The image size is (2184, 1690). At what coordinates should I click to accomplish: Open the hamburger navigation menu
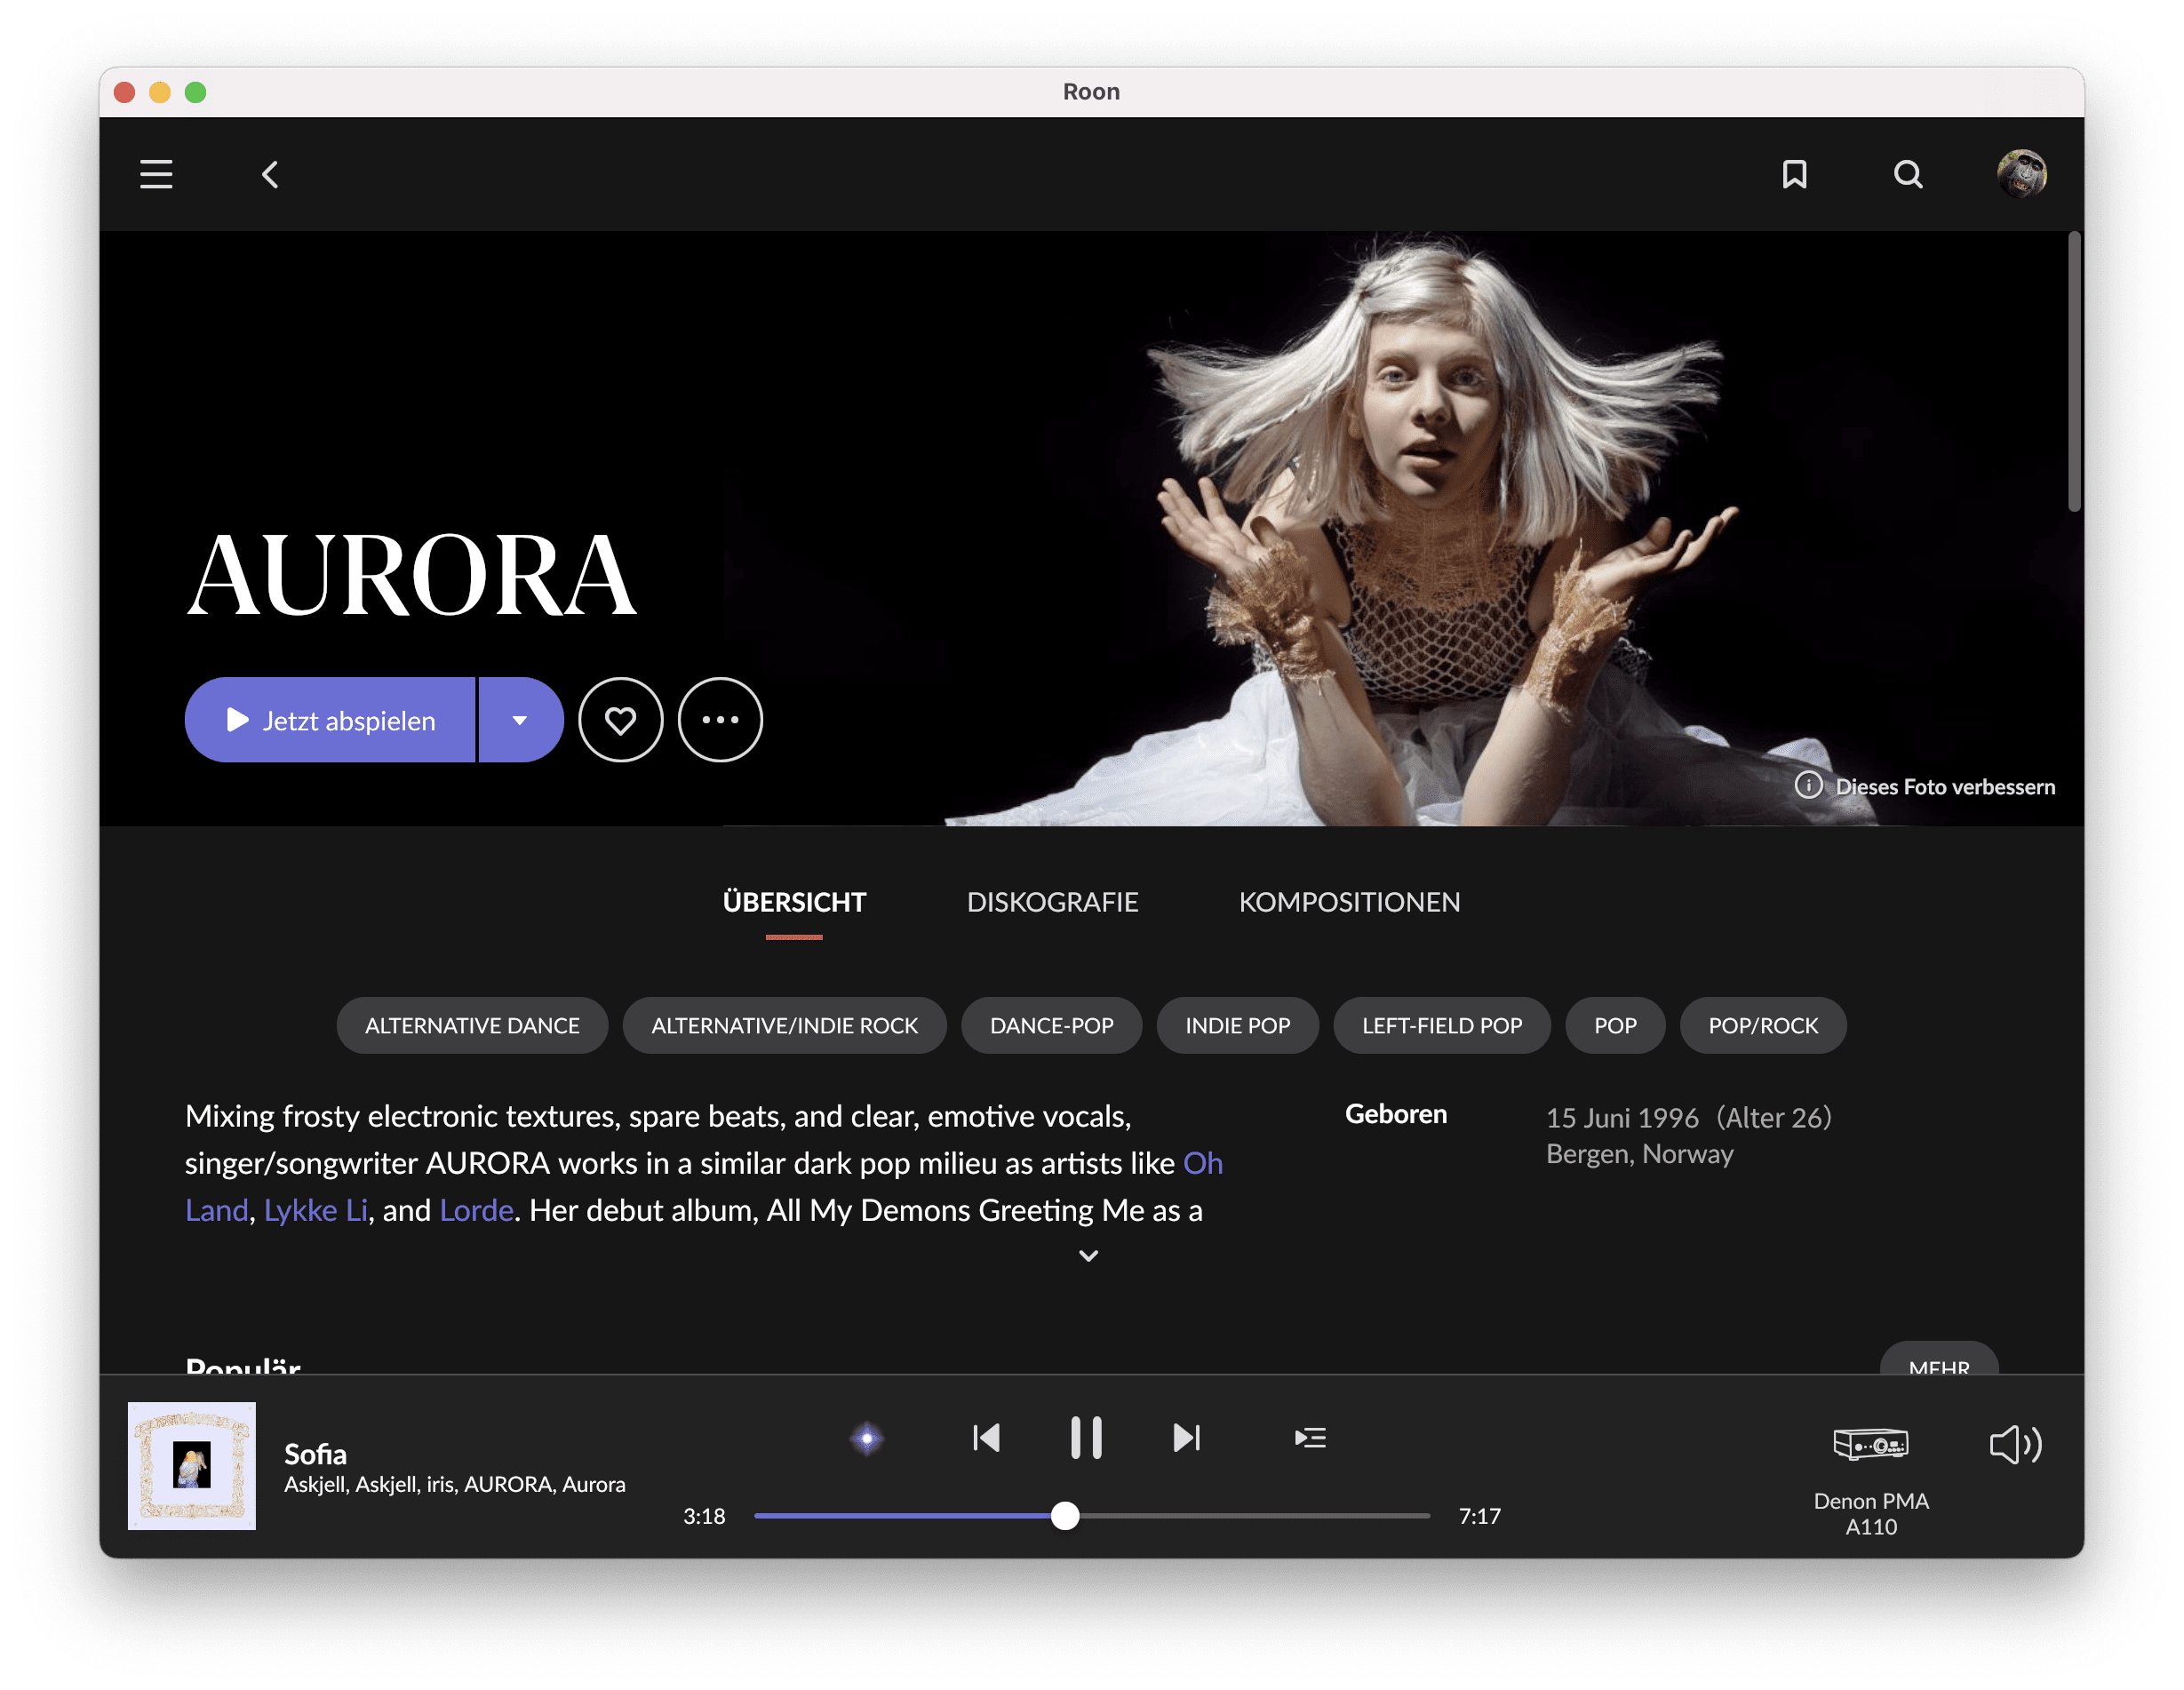coord(156,174)
